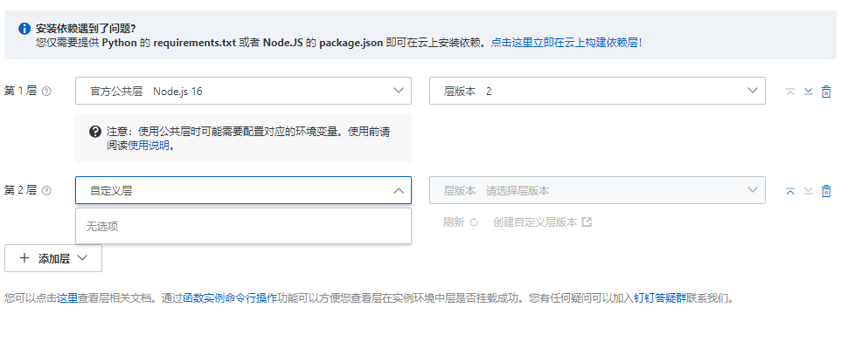This screenshot has height=355, width=848.
Task: Open the 函数实例命令行操作 link
Action: coord(230,298)
